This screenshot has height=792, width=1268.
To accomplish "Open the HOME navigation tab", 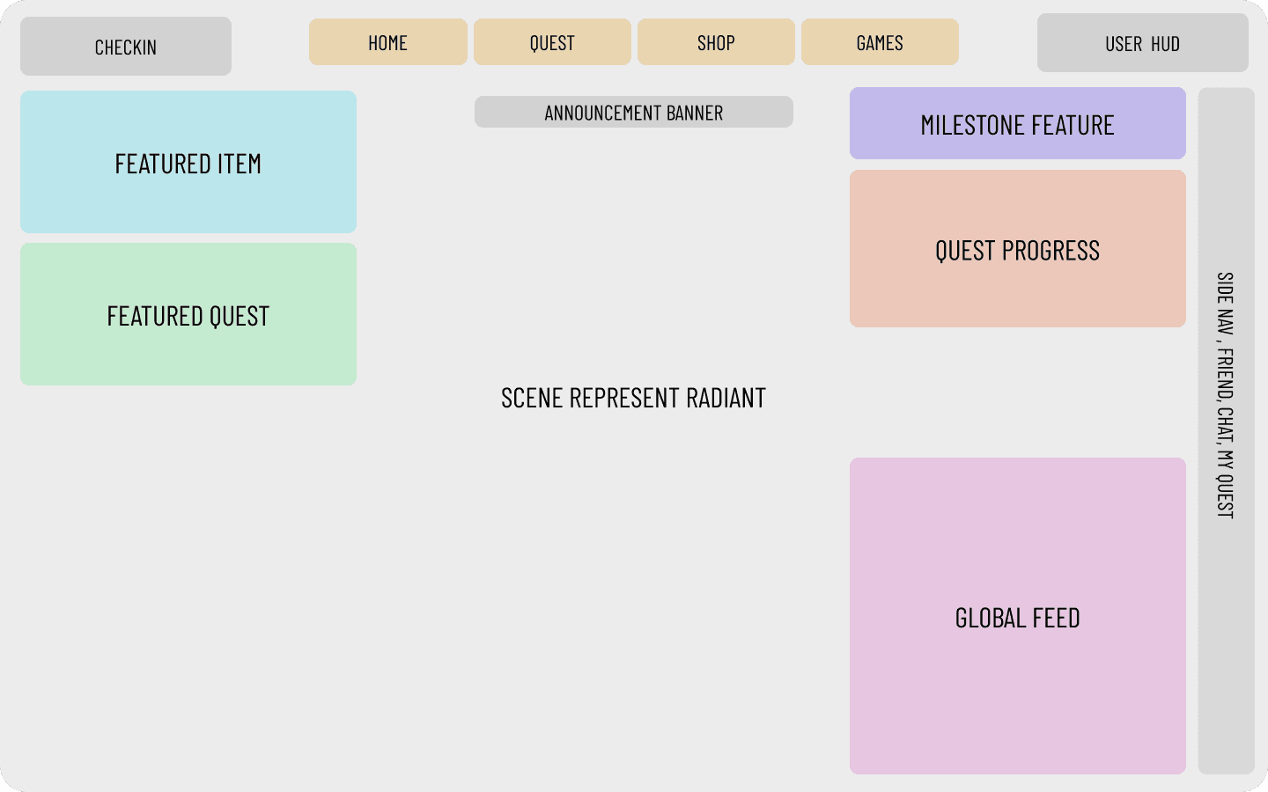I will click(x=387, y=42).
